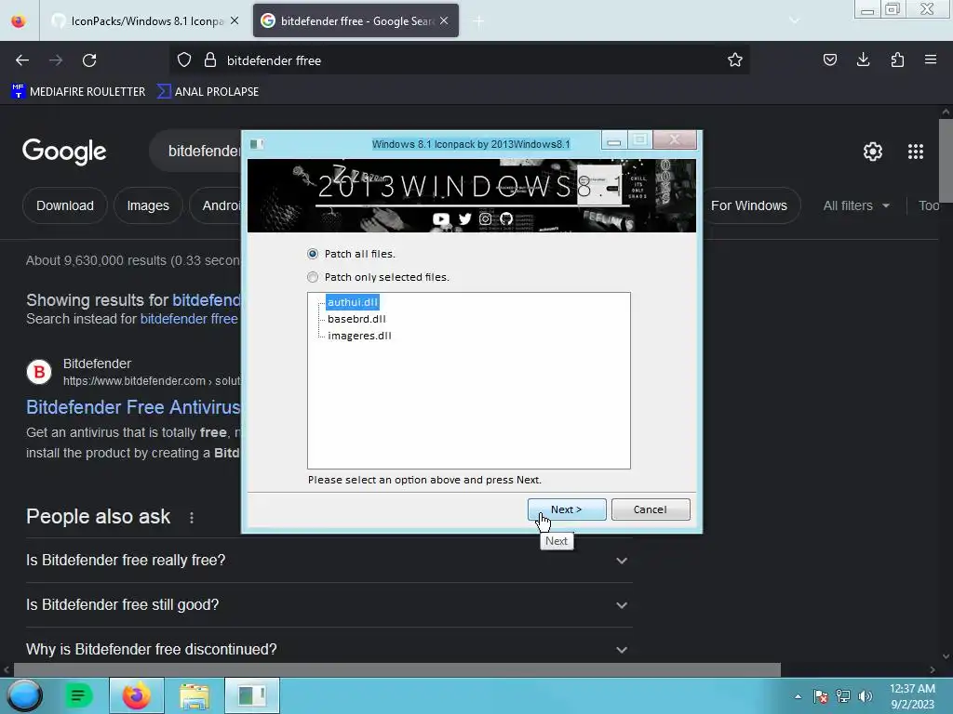The width and height of the screenshot is (953, 714).
Task: Expand Is Bitdefender free really free?
Action: 329,560
